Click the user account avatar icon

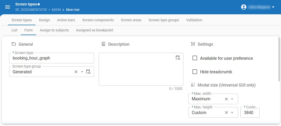[x=244, y=7]
